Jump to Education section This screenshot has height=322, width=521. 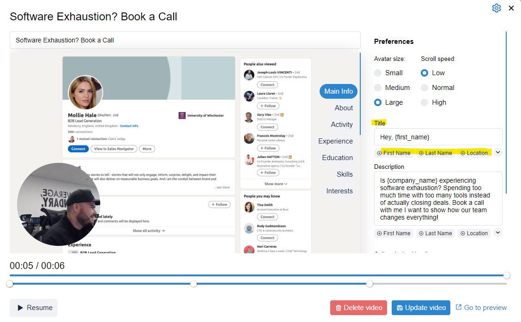click(337, 158)
